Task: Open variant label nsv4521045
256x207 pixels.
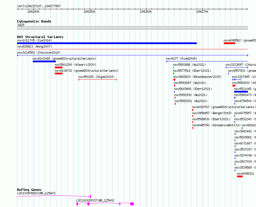Action: coord(245,89)
